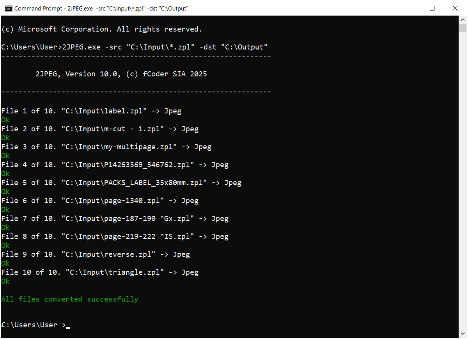Click the File 5 PACKS_LABEL_35x80mm.zpl line

(x=121, y=183)
